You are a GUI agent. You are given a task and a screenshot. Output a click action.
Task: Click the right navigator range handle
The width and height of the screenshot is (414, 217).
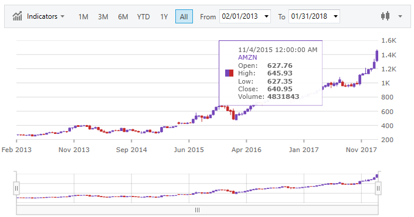click(x=378, y=188)
